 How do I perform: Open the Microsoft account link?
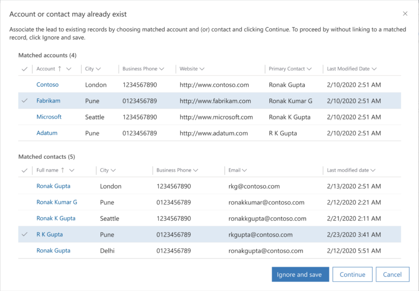click(49, 117)
